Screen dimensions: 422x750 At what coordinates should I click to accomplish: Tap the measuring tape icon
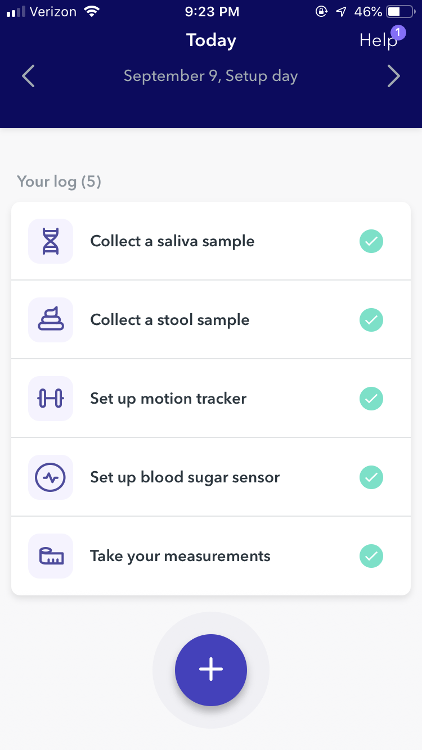click(51, 556)
